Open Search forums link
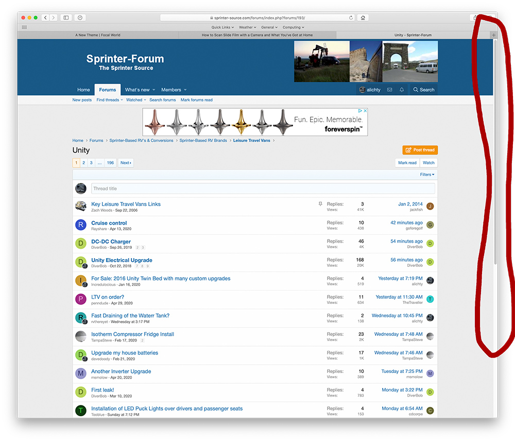The width and height of the screenshot is (515, 441). pos(163,100)
